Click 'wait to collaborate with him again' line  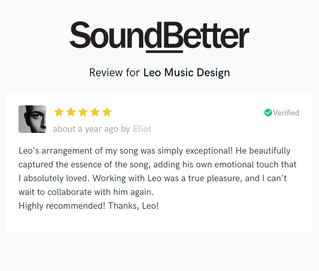click(86, 192)
